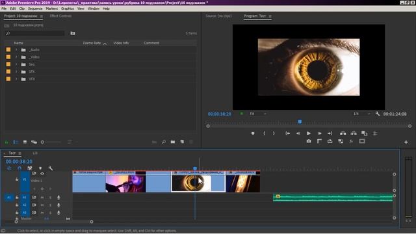Enable voice-over record on A1 track

coord(58,198)
